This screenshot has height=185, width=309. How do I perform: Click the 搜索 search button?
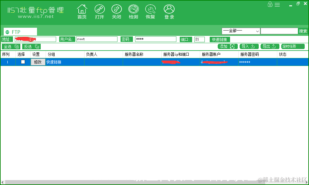303,31
